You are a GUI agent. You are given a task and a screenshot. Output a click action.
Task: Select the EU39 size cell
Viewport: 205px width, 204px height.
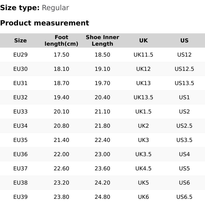point(20,197)
